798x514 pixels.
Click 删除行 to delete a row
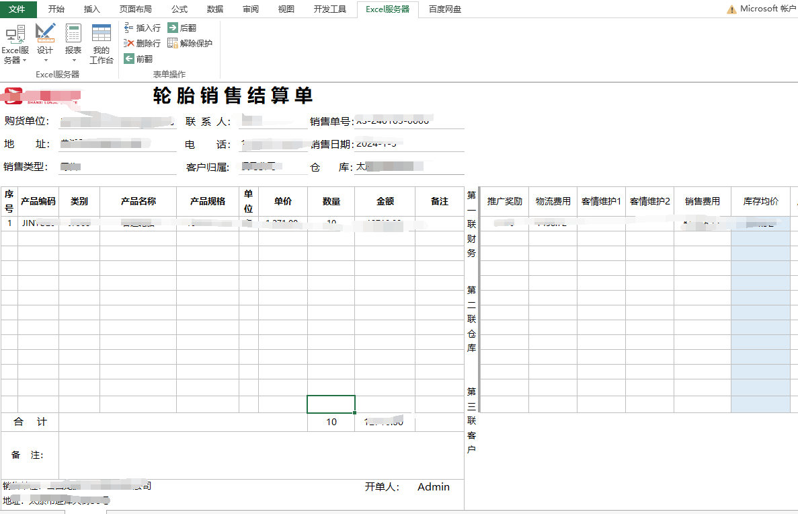143,43
